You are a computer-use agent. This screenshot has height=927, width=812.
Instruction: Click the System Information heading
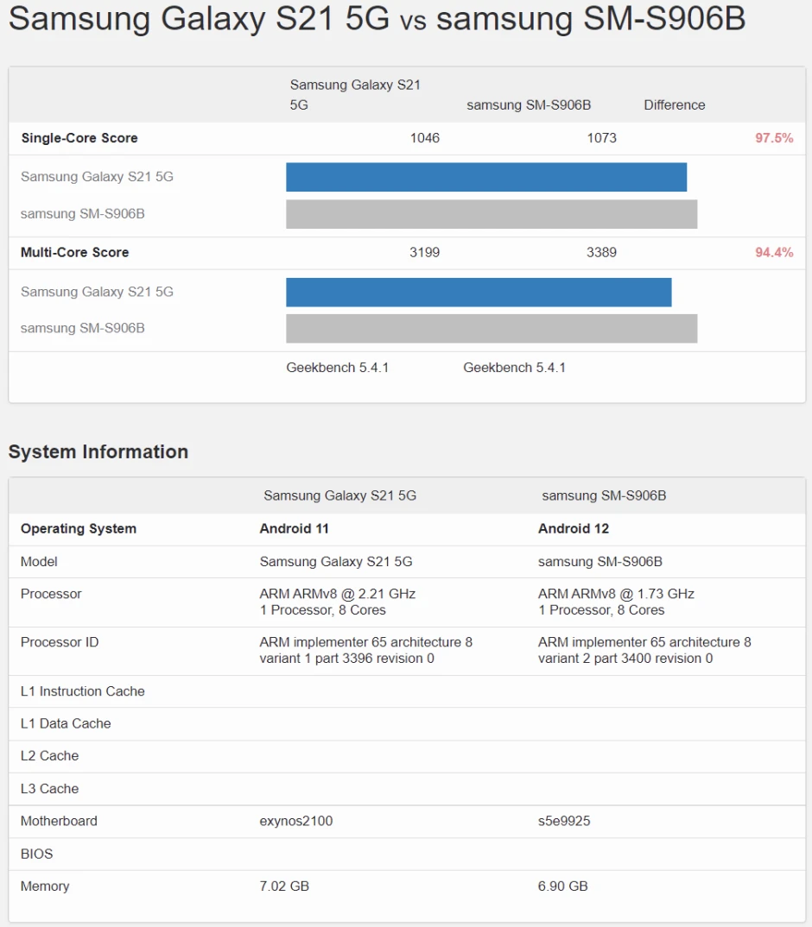[98, 452]
